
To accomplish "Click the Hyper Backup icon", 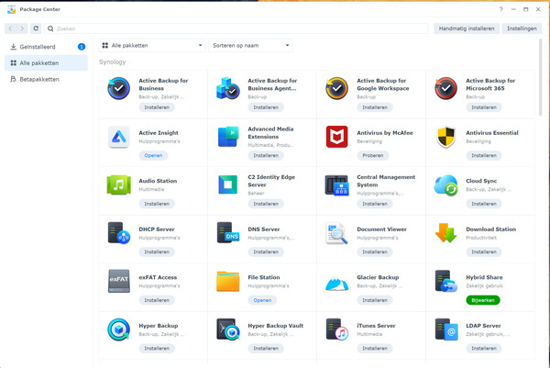I will [x=118, y=329].
